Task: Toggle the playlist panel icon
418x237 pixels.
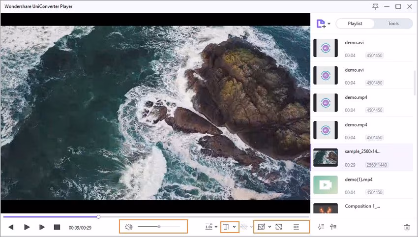Action: (x=296, y=227)
